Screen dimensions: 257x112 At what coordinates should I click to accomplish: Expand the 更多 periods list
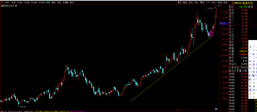click(72, 2)
